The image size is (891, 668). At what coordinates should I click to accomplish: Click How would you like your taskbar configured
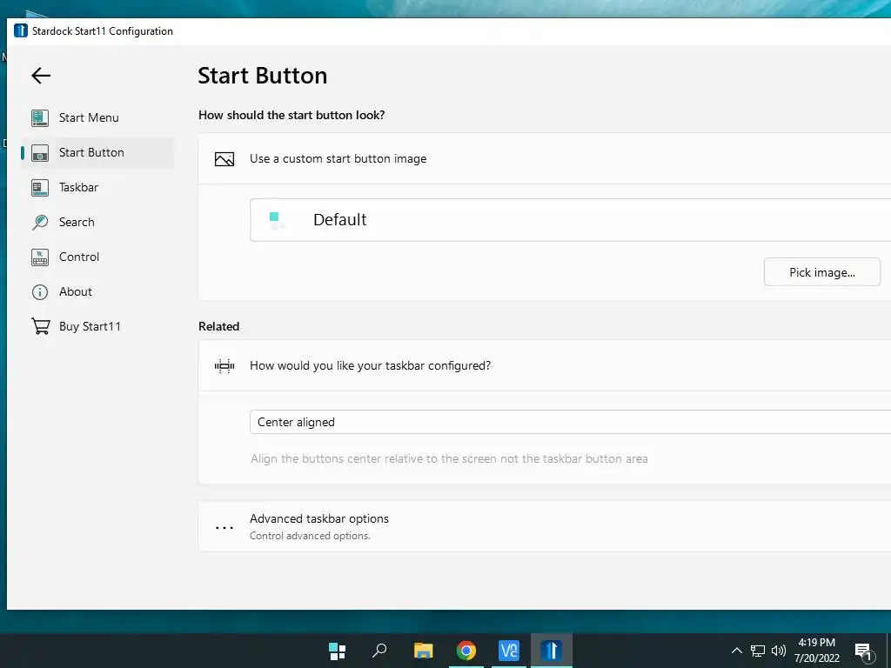point(370,365)
